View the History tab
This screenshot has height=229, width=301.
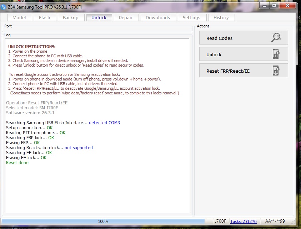pos(221,17)
